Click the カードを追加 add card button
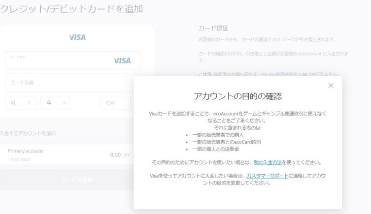Image resolution: width=371 pixels, height=214 pixels. pos(67,180)
